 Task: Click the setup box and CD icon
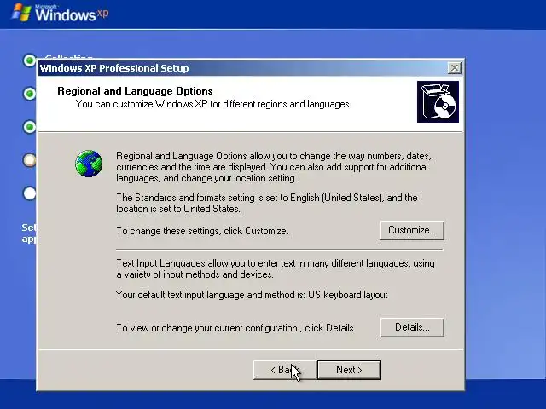[x=438, y=102]
